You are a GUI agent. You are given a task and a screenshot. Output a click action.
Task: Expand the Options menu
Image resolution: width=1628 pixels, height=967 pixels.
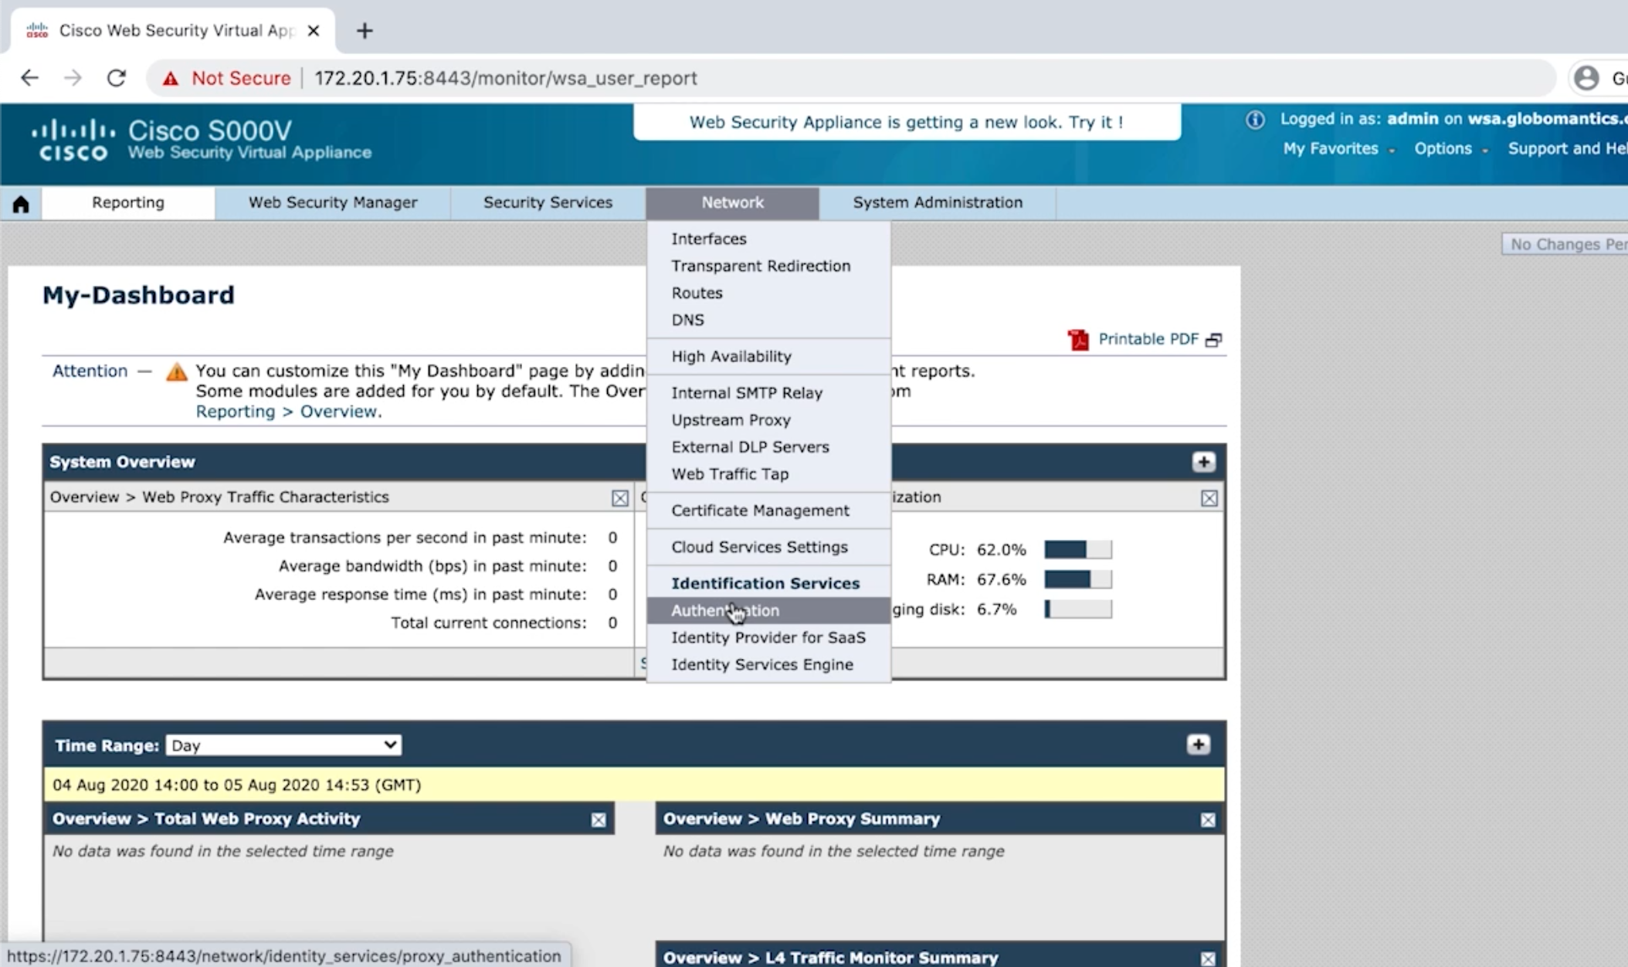point(1450,149)
